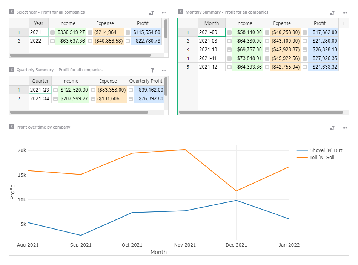Click the green widget icon on Quarterly Summary

click(12, 70)
